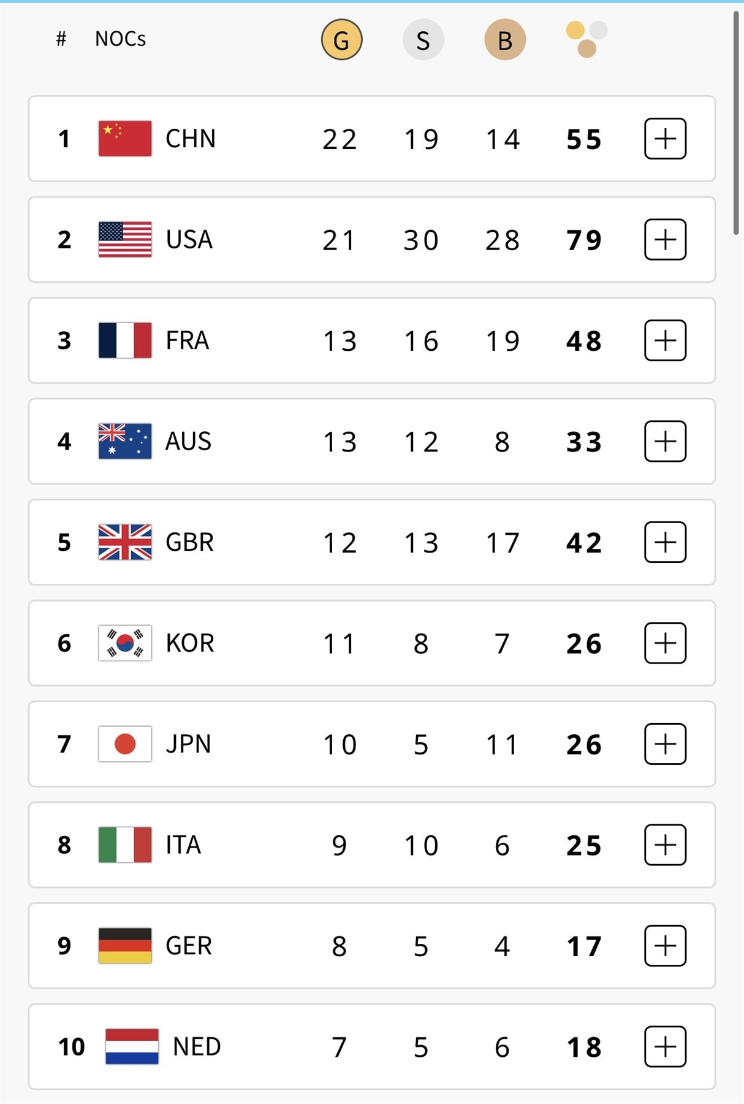Expand the ITA row plus button
The image size is (744, 1104).
click(665, 845)
